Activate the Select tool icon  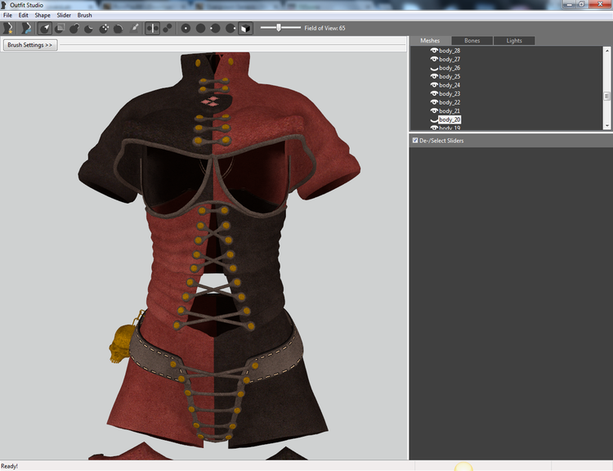click(x=45, y=28)
